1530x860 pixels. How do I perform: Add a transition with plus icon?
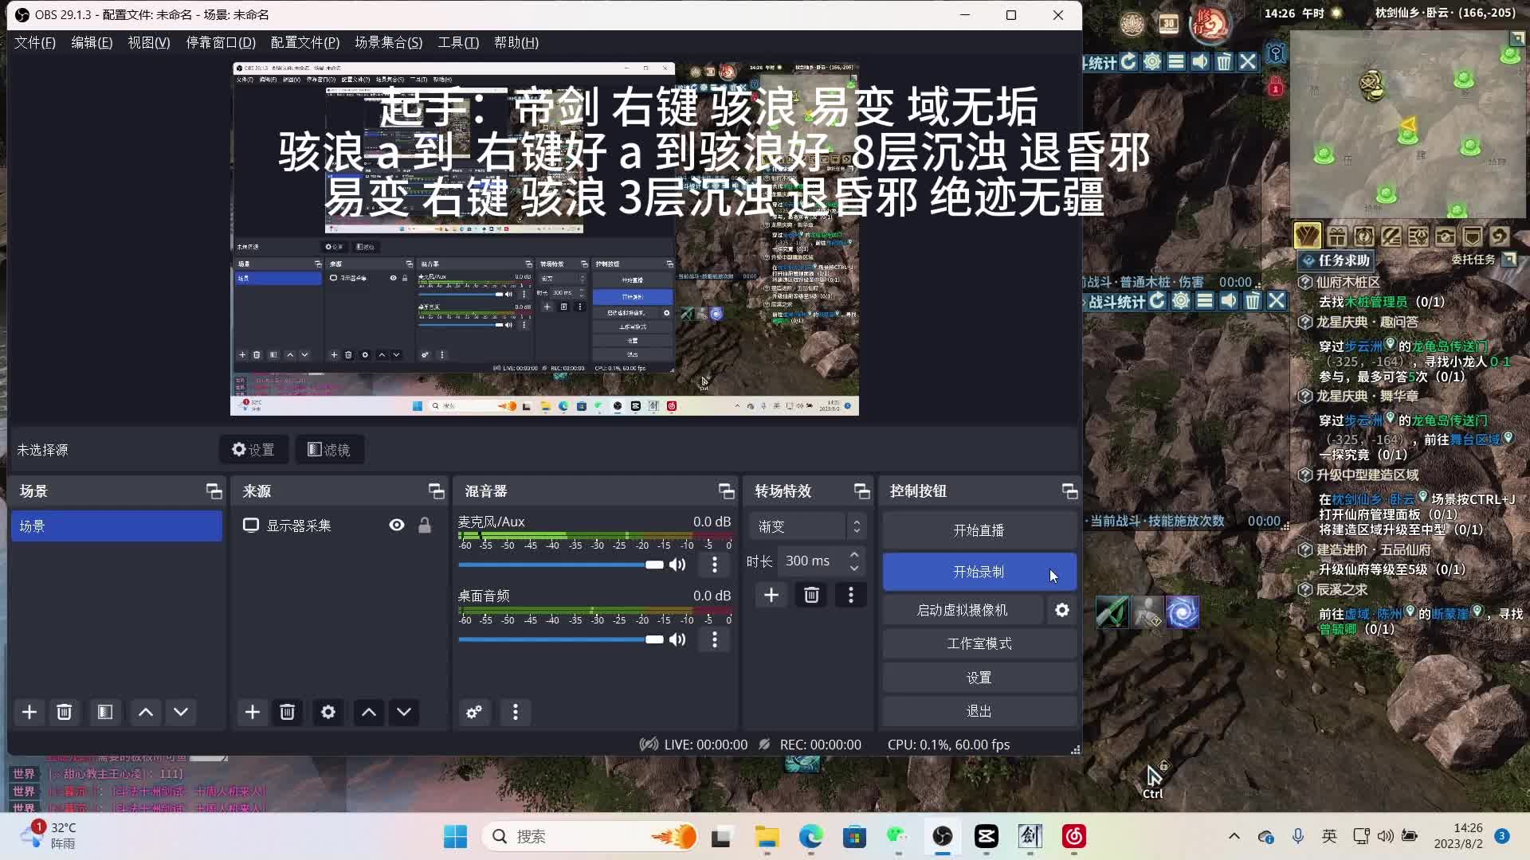point(771,595)
